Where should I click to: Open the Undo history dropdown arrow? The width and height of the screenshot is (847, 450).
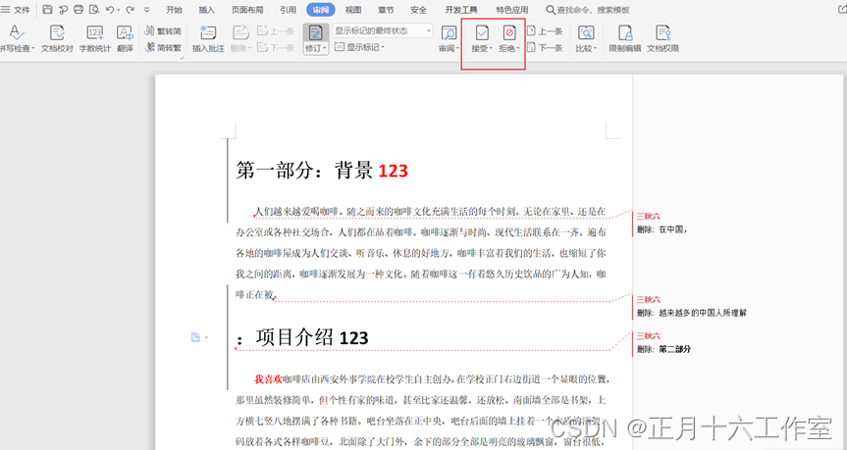[x=119, y=10]
